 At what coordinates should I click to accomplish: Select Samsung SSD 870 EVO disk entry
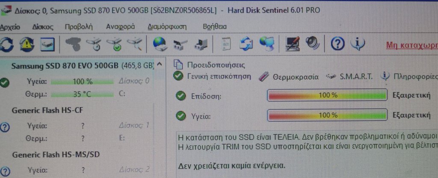coord(83,66)
